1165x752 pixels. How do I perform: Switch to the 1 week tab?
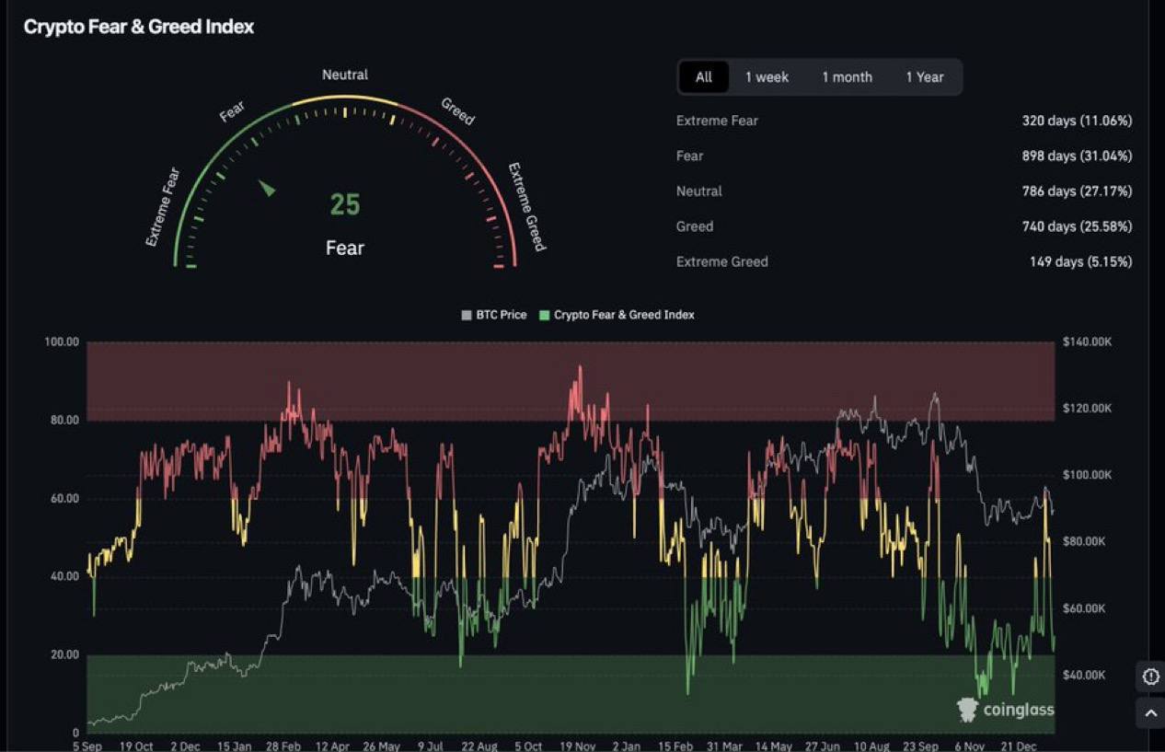767,77
